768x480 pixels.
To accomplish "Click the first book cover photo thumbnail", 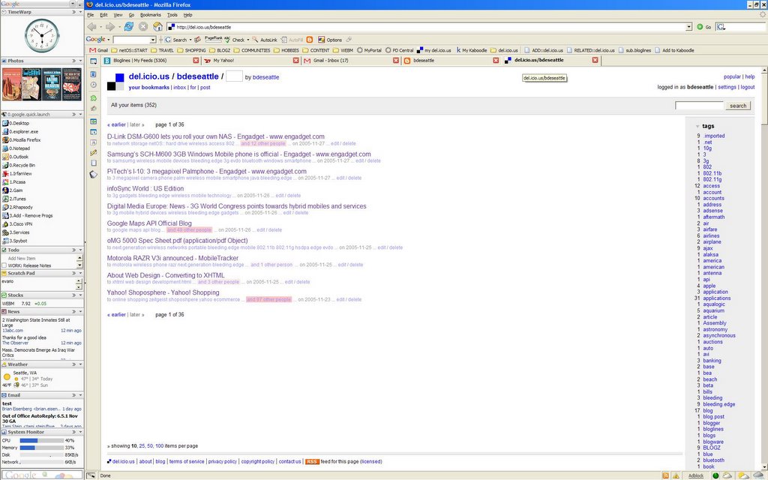I will coord(12,85).
